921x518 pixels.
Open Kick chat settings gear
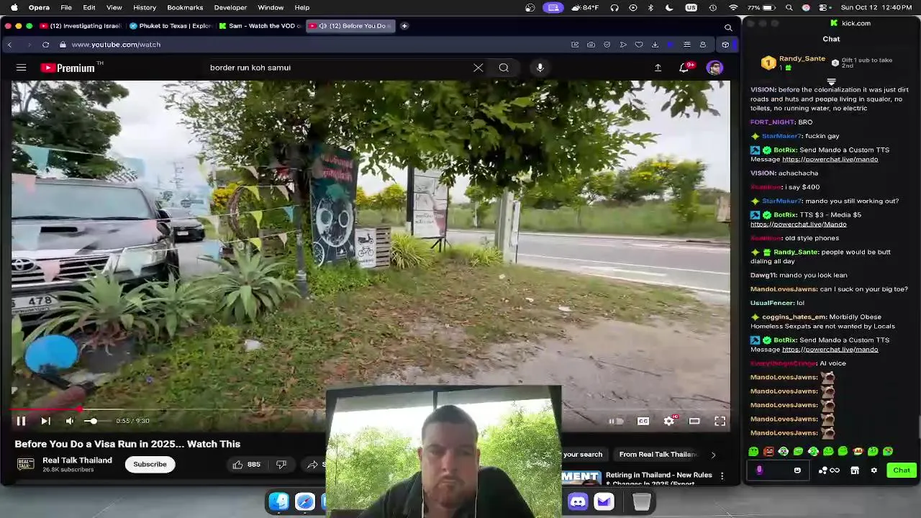[874, 471]
